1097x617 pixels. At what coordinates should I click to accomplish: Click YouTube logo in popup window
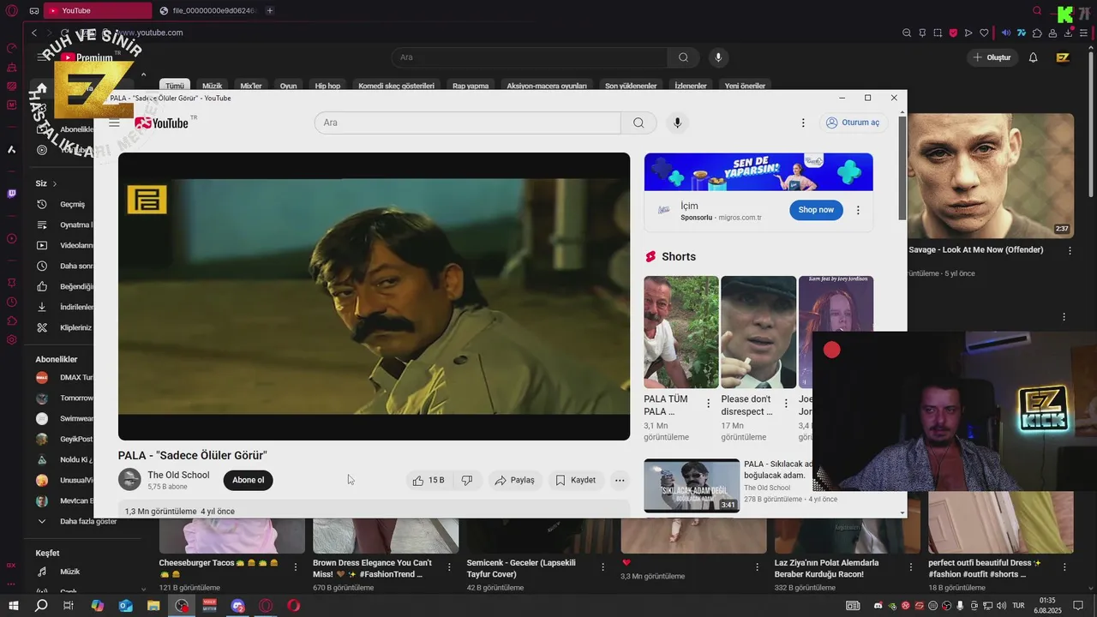(163, 123)
